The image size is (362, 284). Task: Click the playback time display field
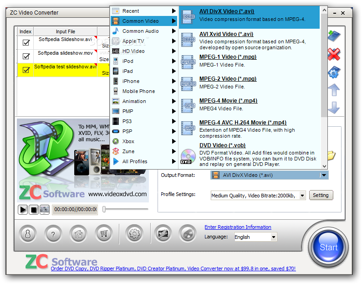75,210
